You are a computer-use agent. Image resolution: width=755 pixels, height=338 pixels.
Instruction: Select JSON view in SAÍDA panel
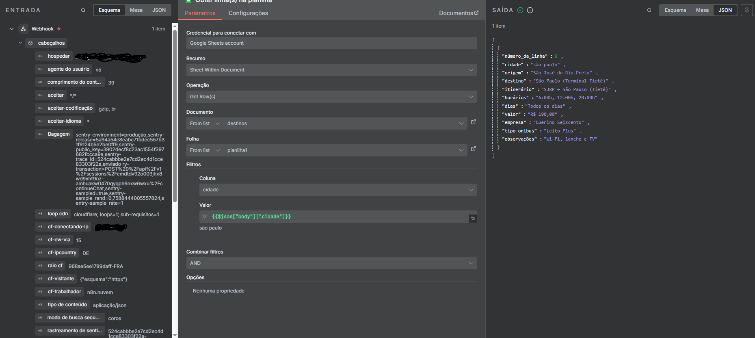tap(725, 10)
